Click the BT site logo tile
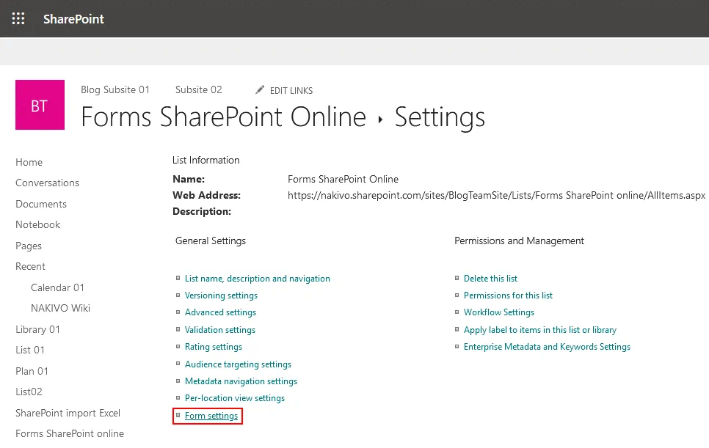 [x=40, y=106]
